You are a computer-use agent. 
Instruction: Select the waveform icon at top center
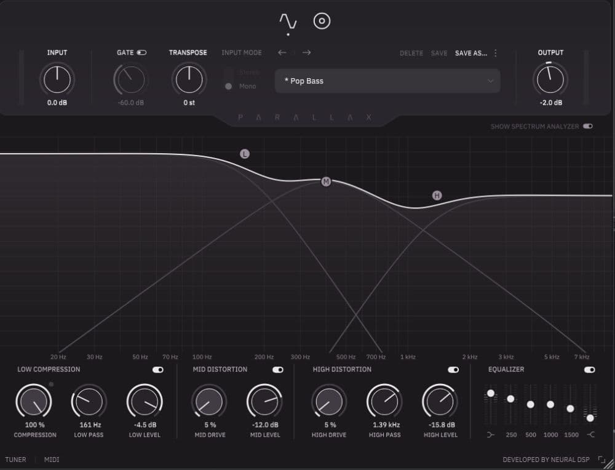click(287, 20)
